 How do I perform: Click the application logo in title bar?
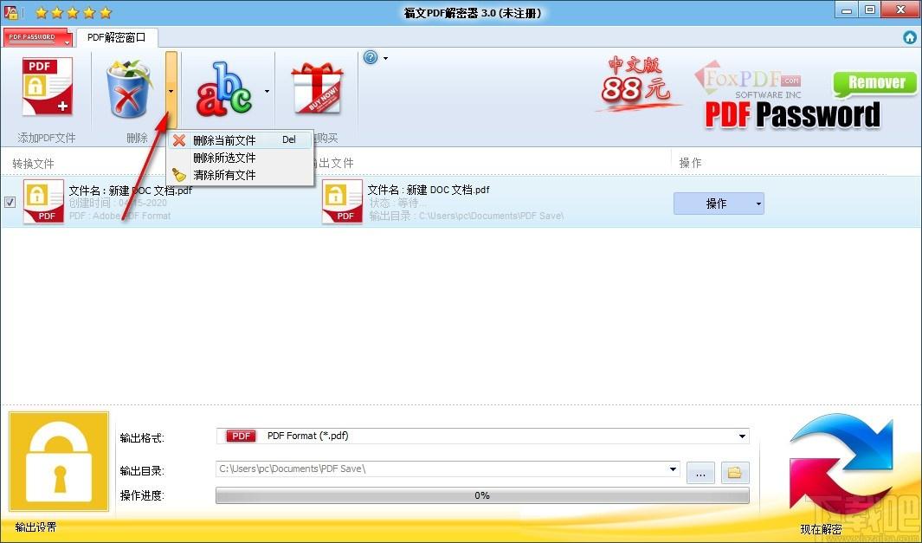10,12
